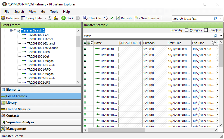Viewport: 224px width, 139px height.
Task: Sort by the End Time column header
Action: (201, 43)
